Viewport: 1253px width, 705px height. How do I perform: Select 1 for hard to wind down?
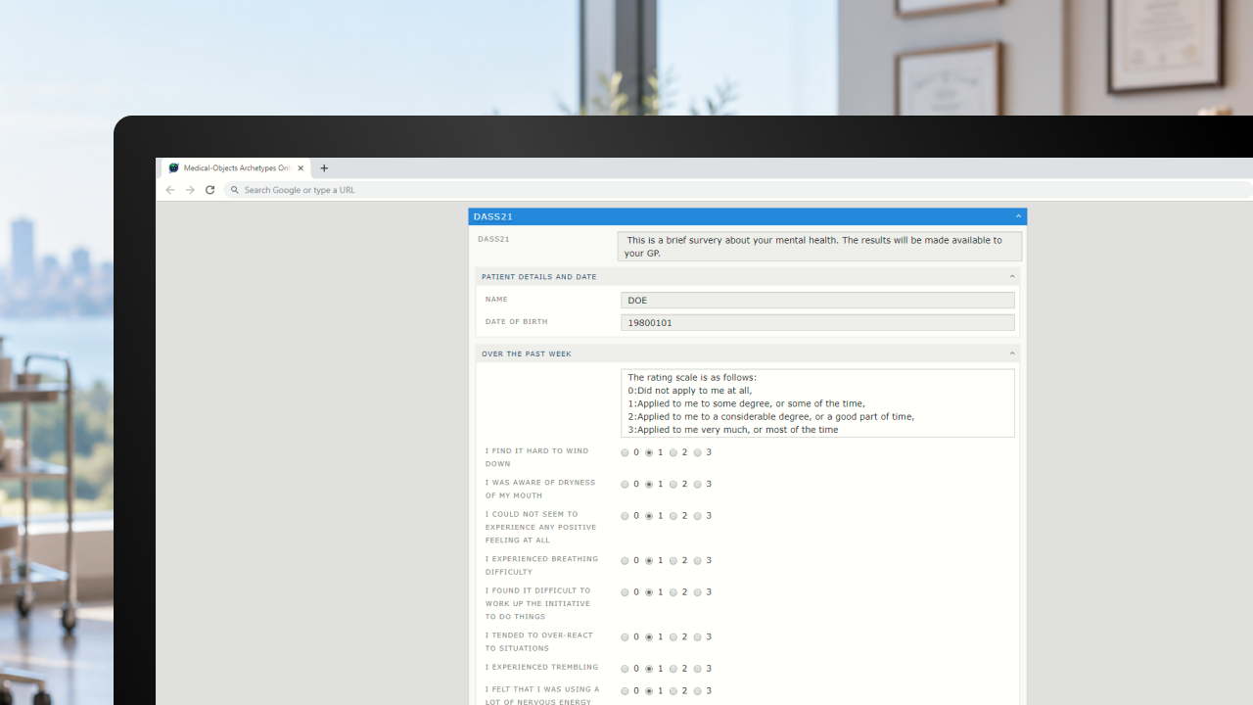[649, 453]
